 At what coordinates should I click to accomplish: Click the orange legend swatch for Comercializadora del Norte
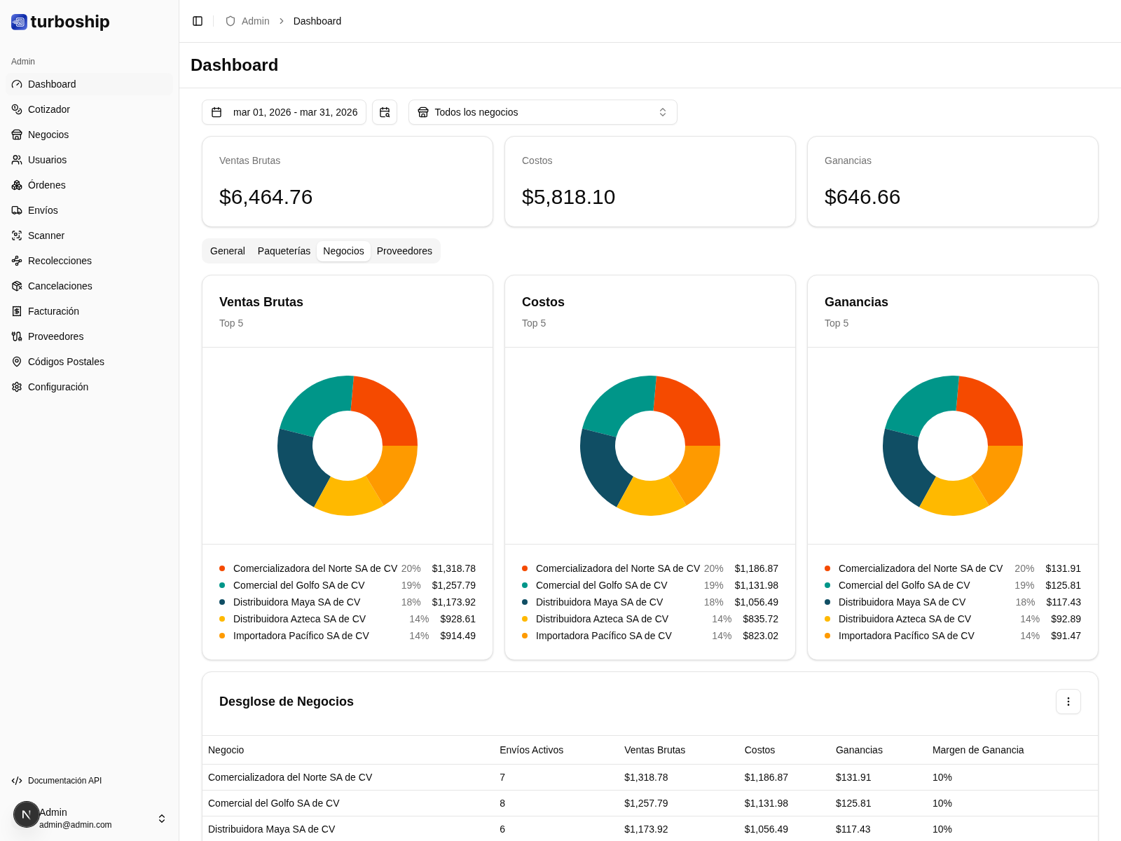tap(221, 568)
